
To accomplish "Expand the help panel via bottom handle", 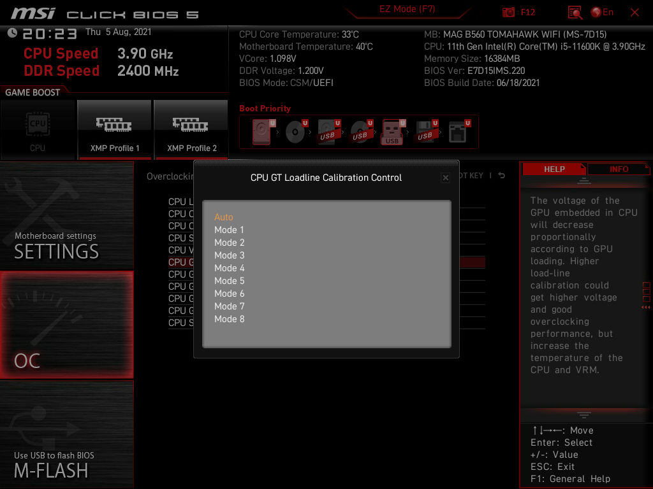I will pyautogui.click(x=583, y=415).
